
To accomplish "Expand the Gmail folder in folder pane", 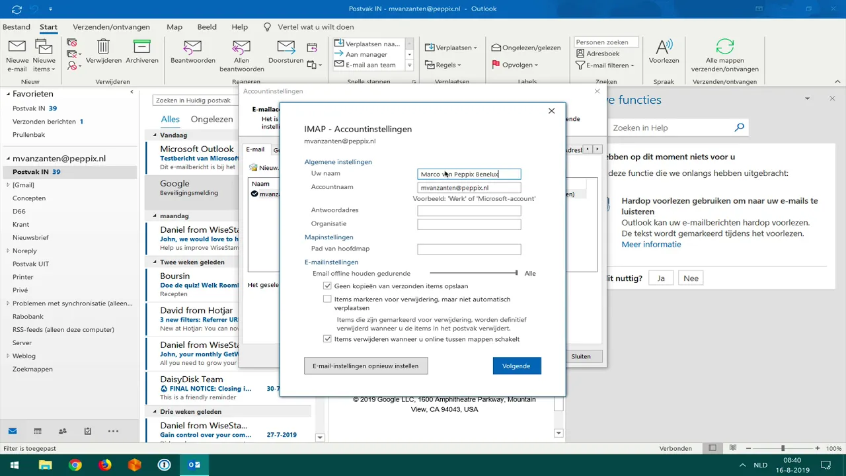I will click(x=8, y=185).
